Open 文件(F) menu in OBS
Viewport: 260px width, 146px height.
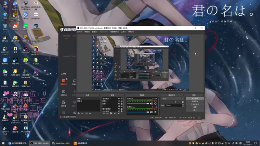80,32
